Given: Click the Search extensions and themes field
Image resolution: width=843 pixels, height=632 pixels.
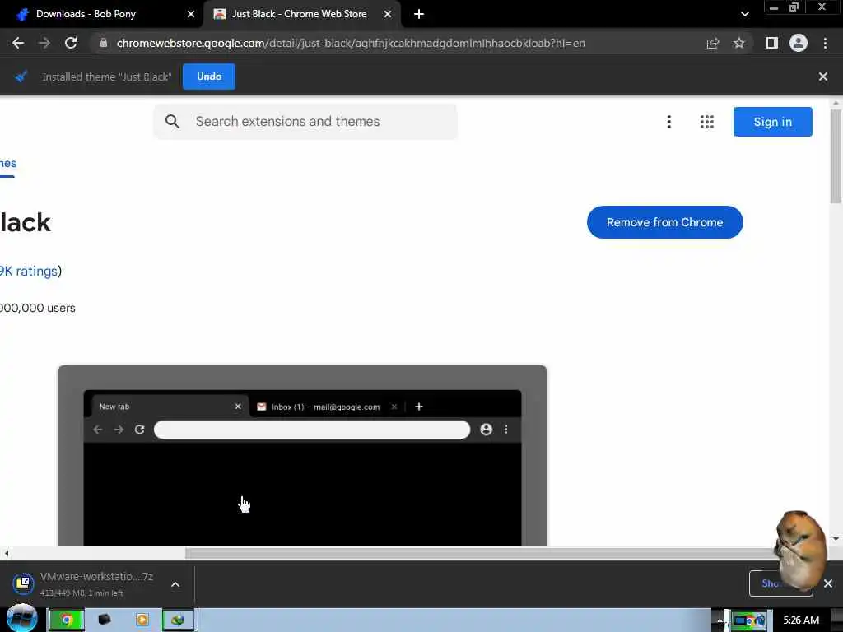Looking at the screenshot, I should click(x=305, y=122).
